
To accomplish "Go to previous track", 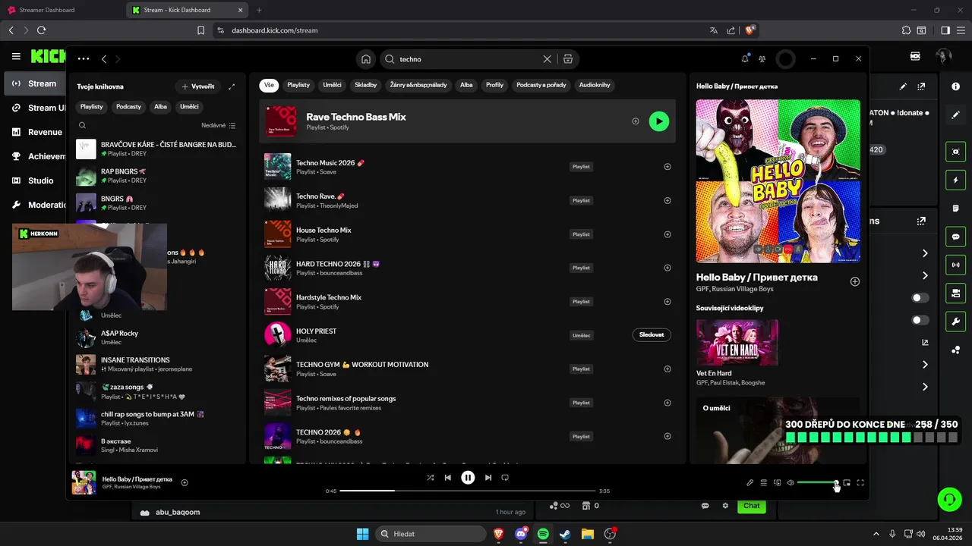I will [448, 478].
